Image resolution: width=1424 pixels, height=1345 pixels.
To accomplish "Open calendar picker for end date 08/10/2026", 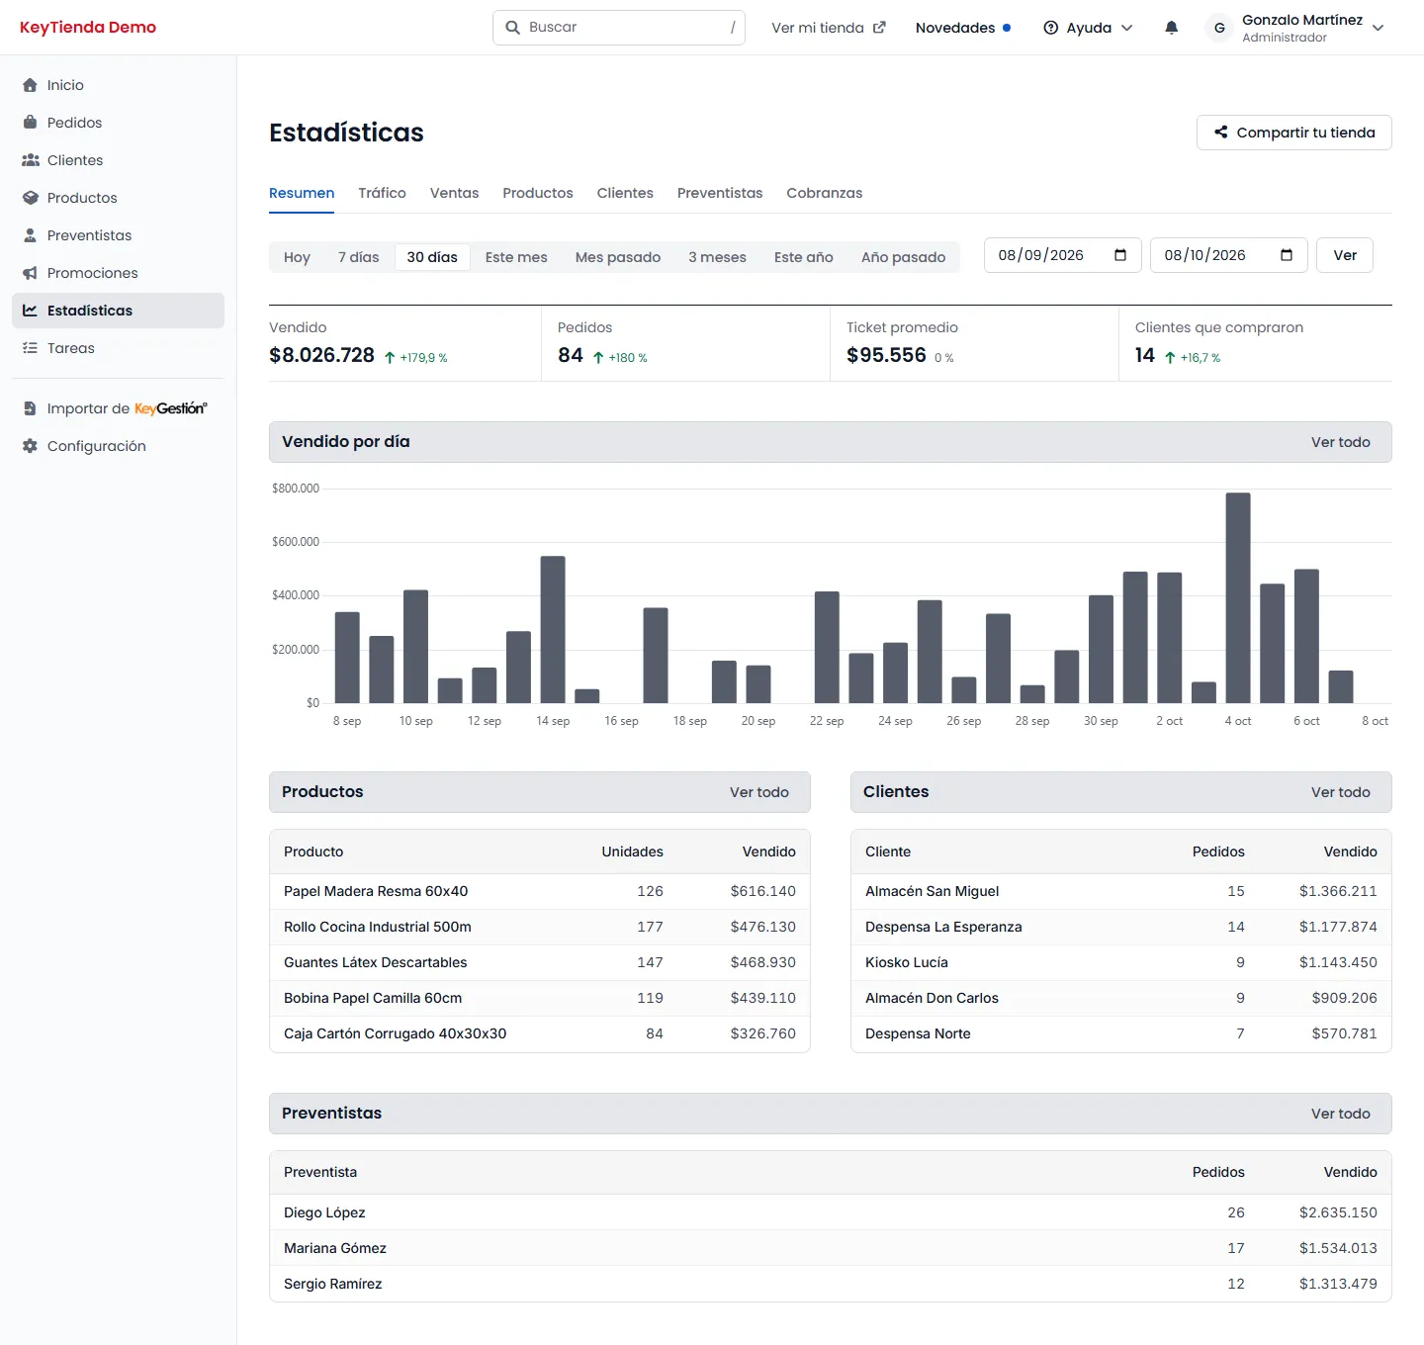I will (1287, 255).
